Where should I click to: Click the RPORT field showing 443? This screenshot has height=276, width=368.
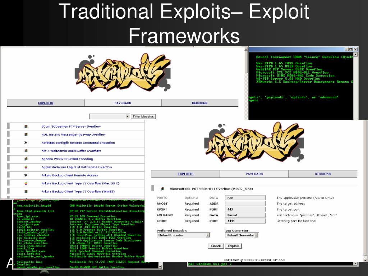pyautogui.click(x=245, y=210)
